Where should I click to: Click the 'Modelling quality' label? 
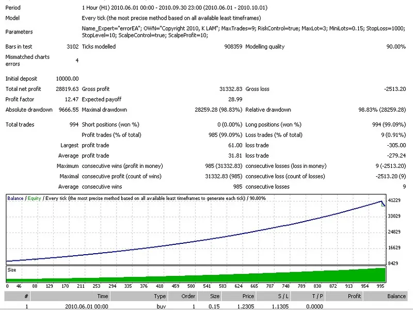[265, 47]
